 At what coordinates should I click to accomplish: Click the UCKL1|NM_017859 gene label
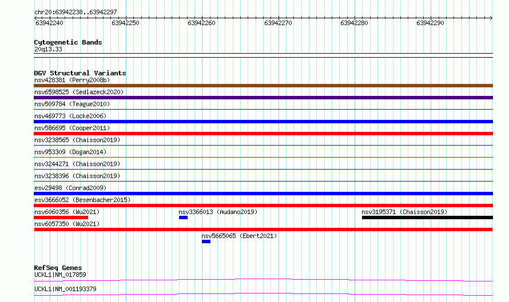(x=60, y=275)
